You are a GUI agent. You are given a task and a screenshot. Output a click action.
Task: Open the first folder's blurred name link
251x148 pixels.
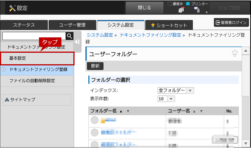108,120
